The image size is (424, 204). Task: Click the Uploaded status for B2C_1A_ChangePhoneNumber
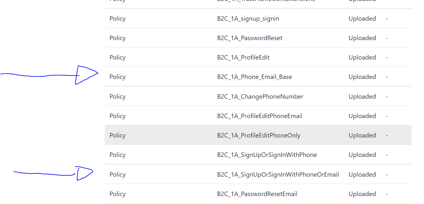(x=362, y=96)
